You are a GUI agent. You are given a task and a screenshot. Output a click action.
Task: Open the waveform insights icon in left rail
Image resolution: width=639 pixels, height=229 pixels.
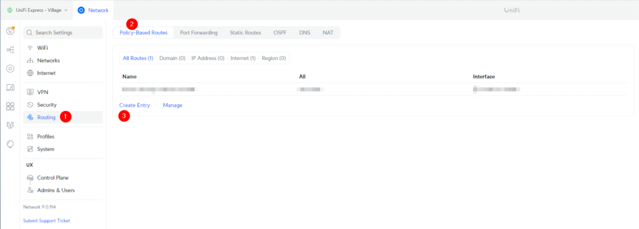[x=10, y=125]
